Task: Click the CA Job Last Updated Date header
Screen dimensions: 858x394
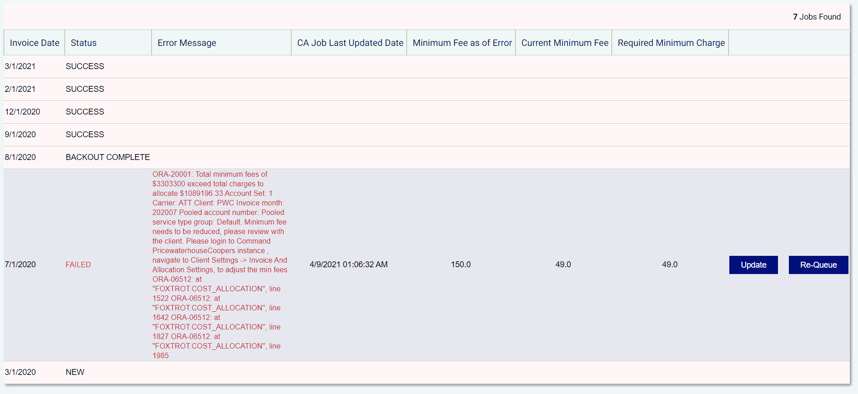Action: [350, 43]
